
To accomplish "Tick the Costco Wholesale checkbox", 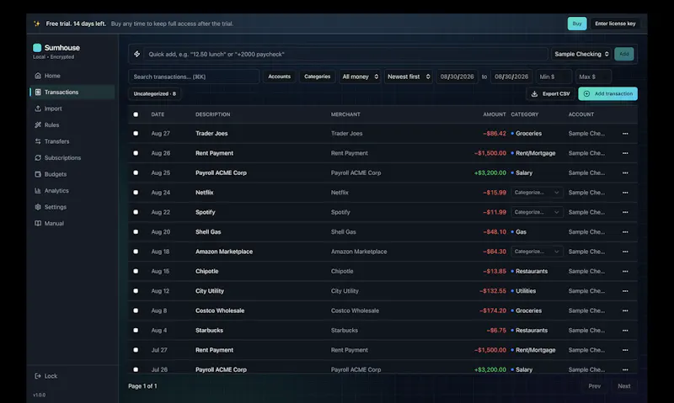I will (x=136, y=310).
